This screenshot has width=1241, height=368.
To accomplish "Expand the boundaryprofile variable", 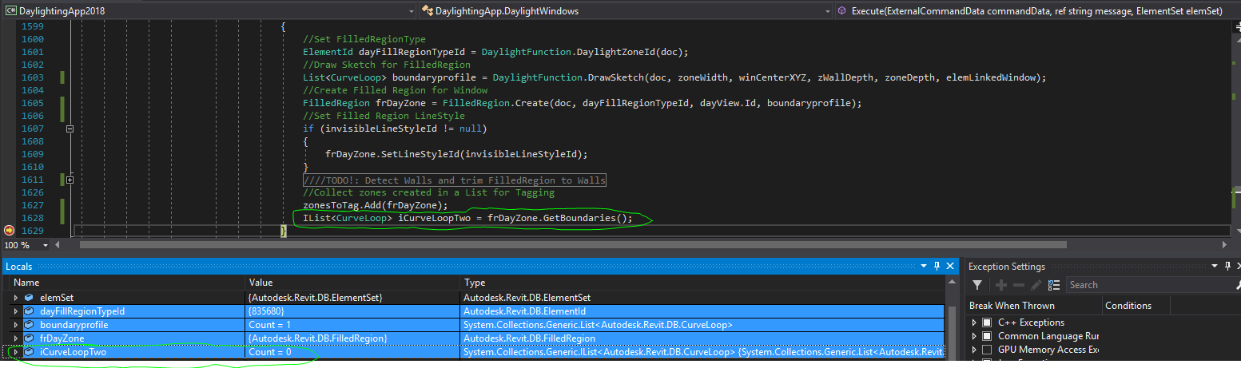I will click(15, 325).
